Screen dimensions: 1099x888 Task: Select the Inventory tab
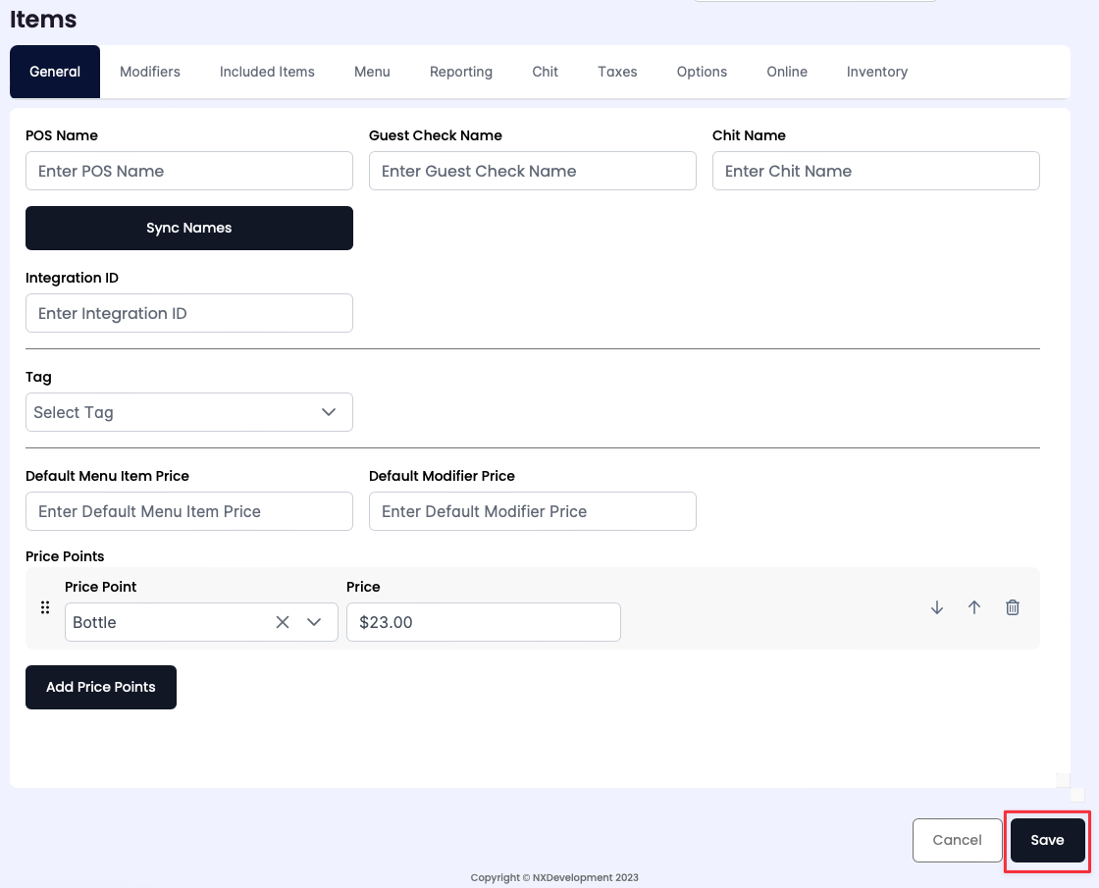(x=876, y=72)
